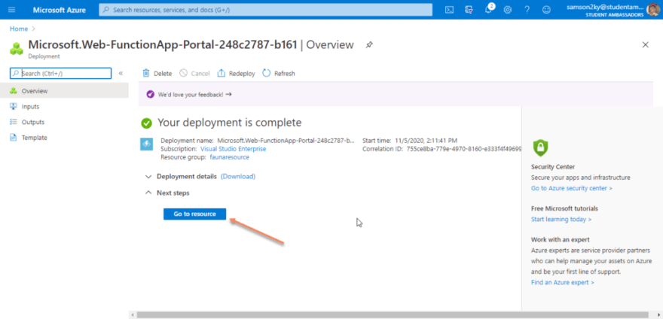Click the Start time value text
Viewport: 663px width, 319px height.
pyautogui.click(x=426, y=140)
